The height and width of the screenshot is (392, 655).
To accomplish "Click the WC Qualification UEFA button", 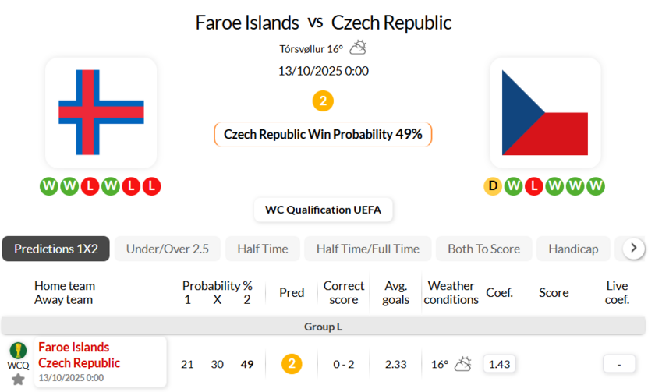I will pyautogui.click(x=323, y=210).
